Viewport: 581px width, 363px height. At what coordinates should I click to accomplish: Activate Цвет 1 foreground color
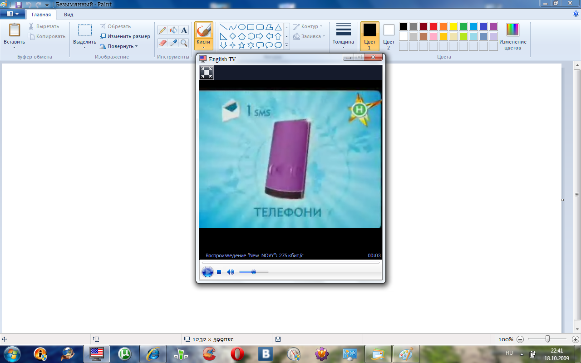pyautogui.click(x=369, y=36)
